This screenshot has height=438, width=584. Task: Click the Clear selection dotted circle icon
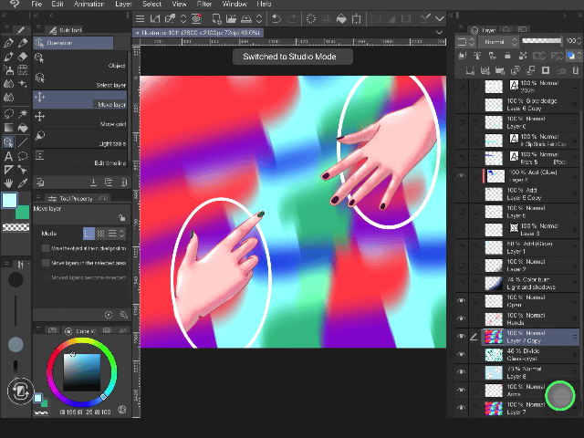pos(311,18)
